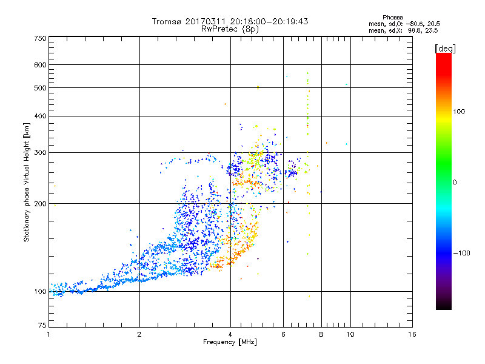Click the 'Frequency [MHz]' axis title
Screen dimensions: 485x364
tap(230, 342)
